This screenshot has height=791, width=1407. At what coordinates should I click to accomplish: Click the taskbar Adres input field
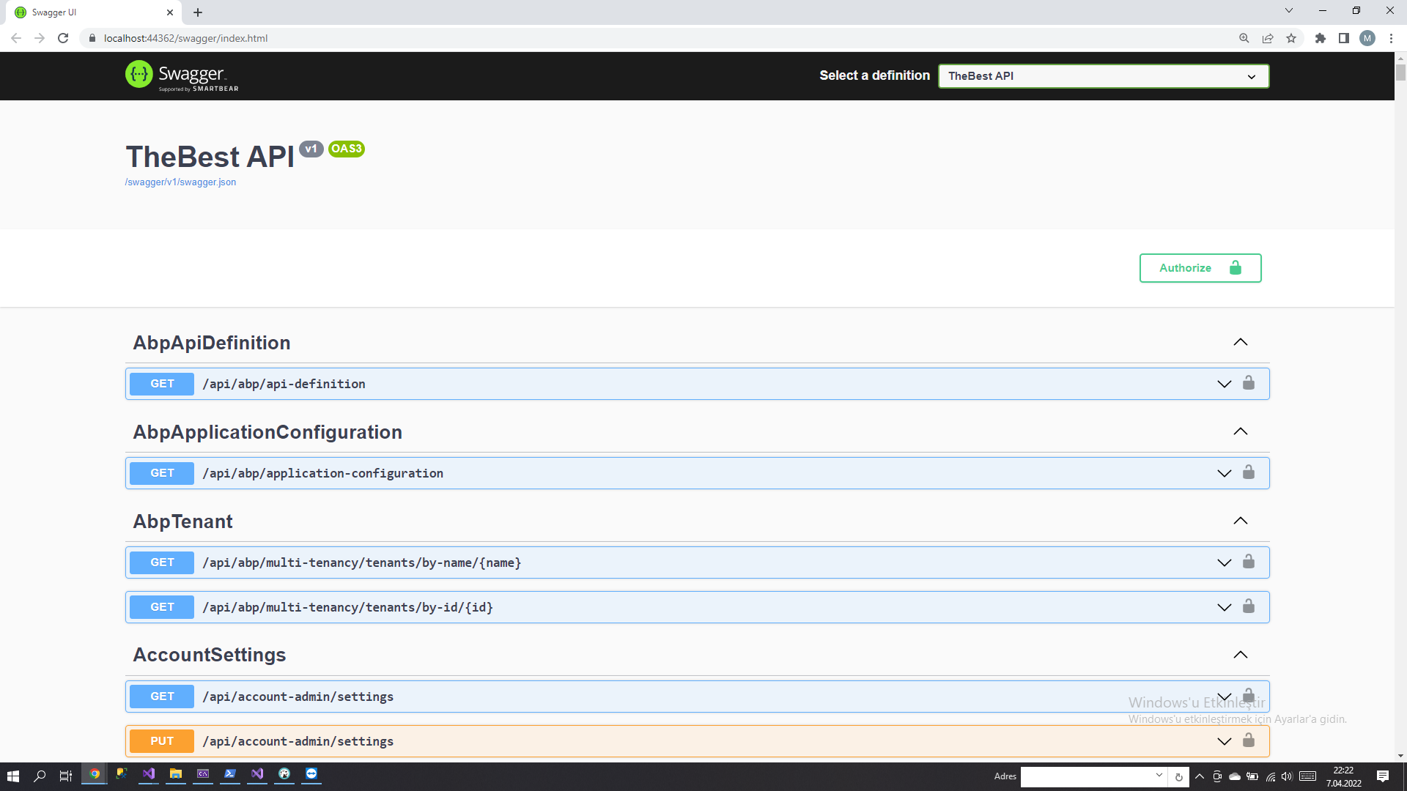pyautogui.click(x=1087, y=776)
